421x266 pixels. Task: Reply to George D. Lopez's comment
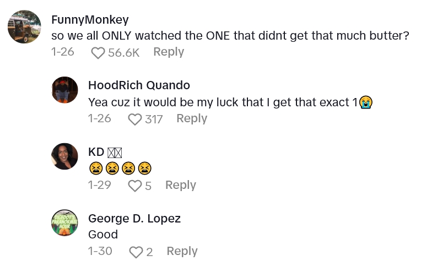pyautogui.click(x=182, y=251)
